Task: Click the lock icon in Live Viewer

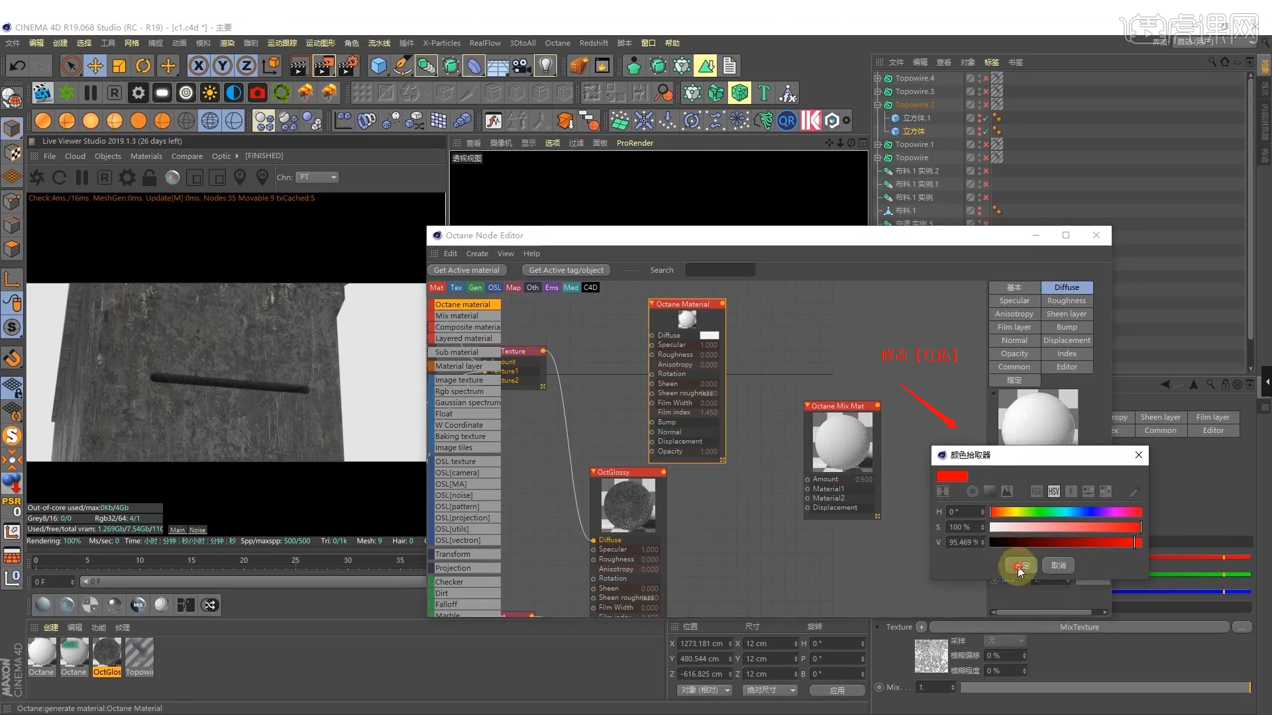Action: coord(150,177)
